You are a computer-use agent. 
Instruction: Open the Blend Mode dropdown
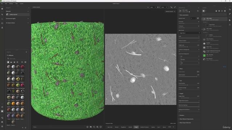pos(189,33)
